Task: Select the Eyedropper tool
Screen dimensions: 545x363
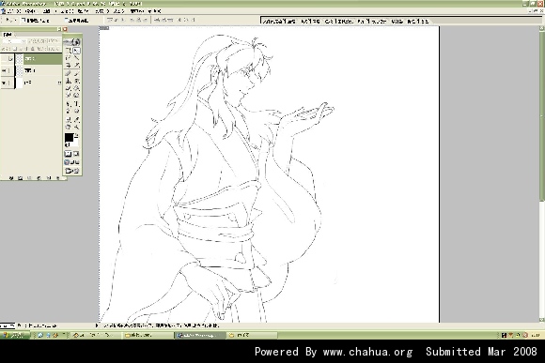Action: pyautogui.click(x=76, y=119)
